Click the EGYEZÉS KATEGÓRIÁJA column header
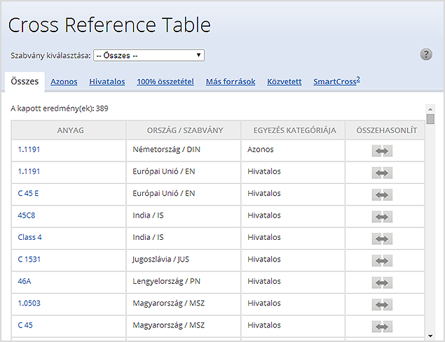Screen dimensions: 445x342 point(293,130)
